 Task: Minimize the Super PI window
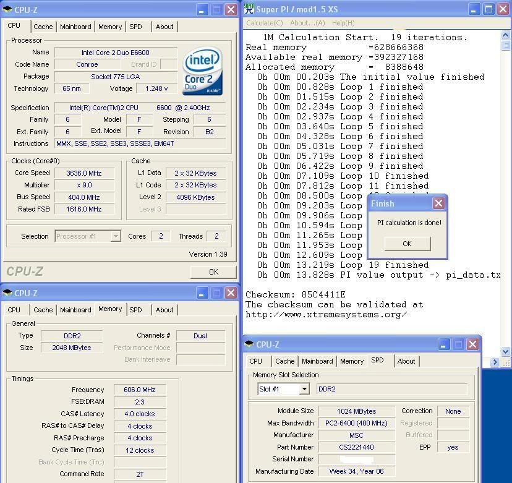tap(473, 9)
